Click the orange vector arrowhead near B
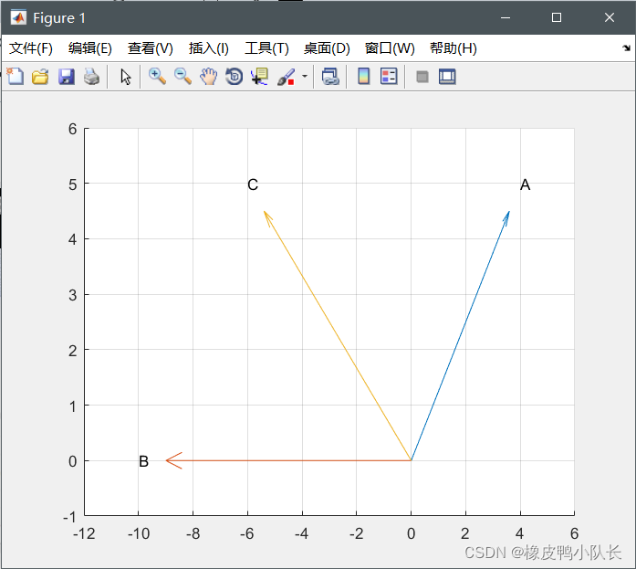The height and width of the screenshot is (569, 636). (174, 460)
